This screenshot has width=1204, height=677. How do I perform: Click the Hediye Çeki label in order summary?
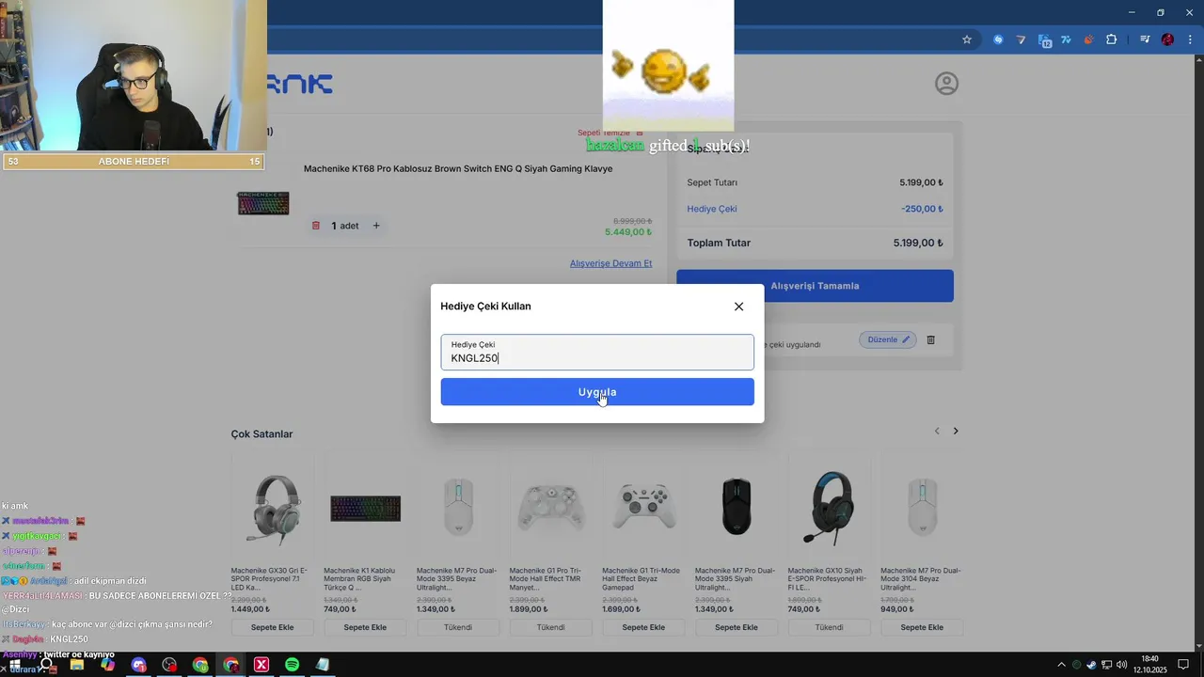712,209
